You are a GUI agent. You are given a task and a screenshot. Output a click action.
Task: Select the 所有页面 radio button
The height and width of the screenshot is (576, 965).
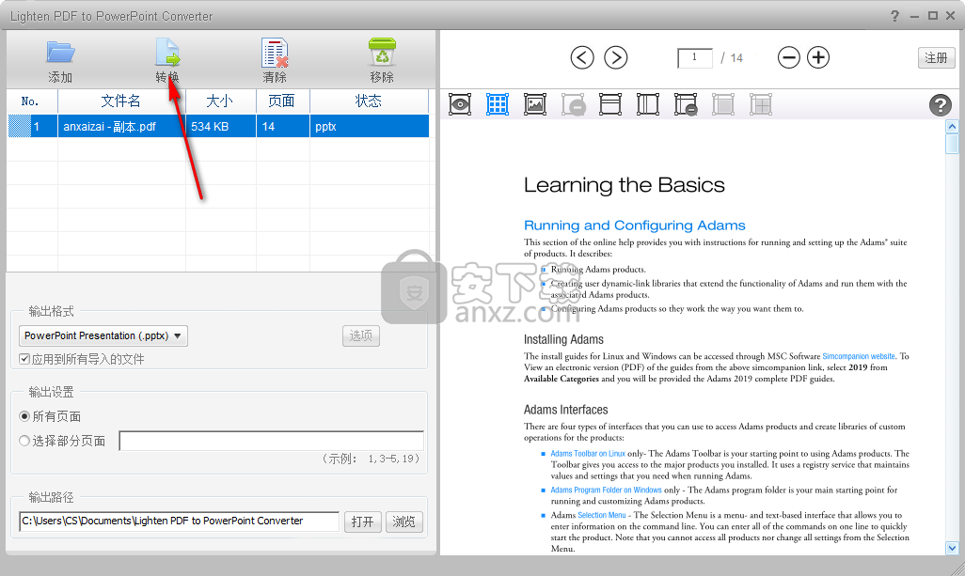24,416
